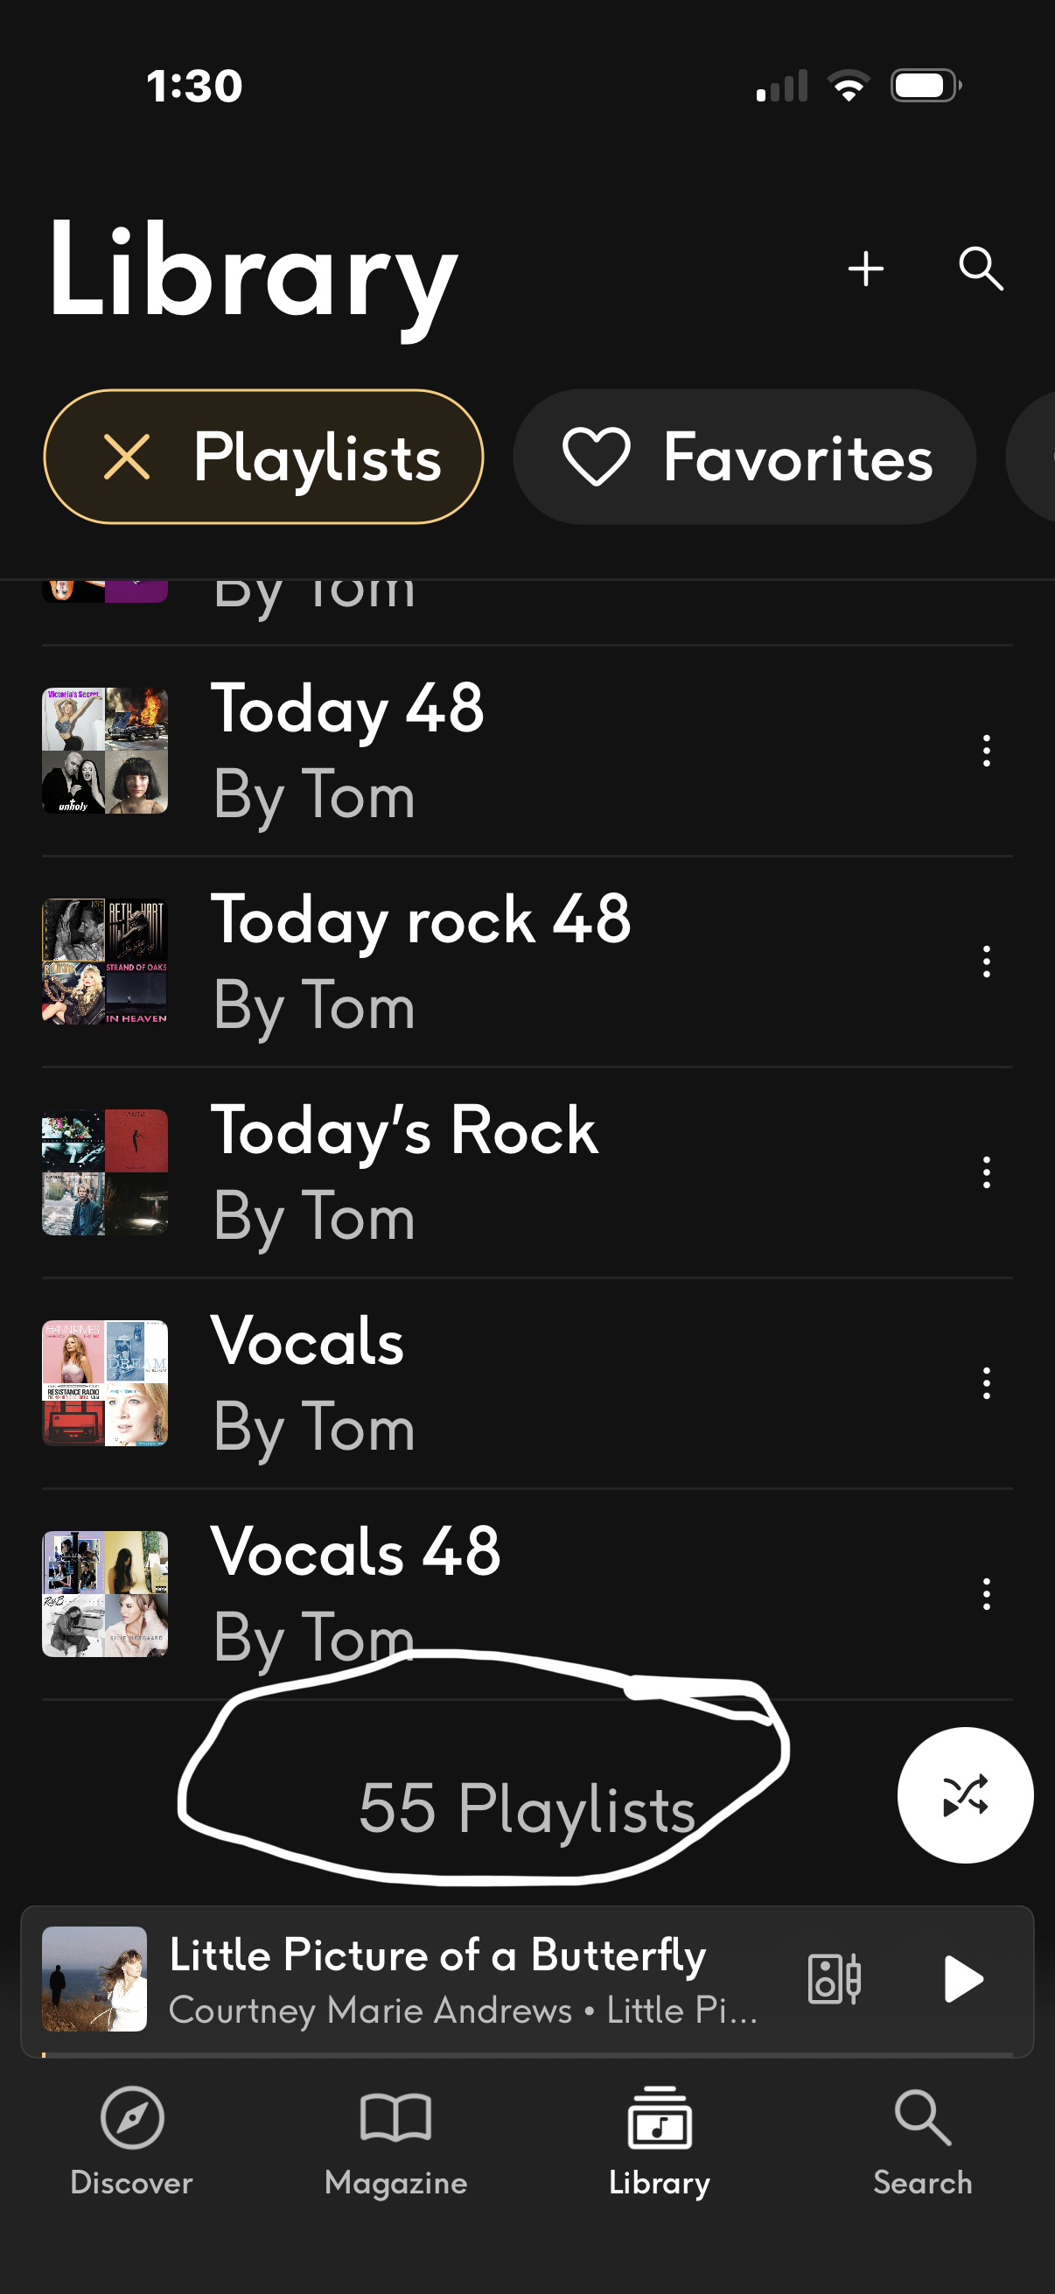Open options menu for Today 48
Screen dimensions: 1055x2294
(986, 751)
